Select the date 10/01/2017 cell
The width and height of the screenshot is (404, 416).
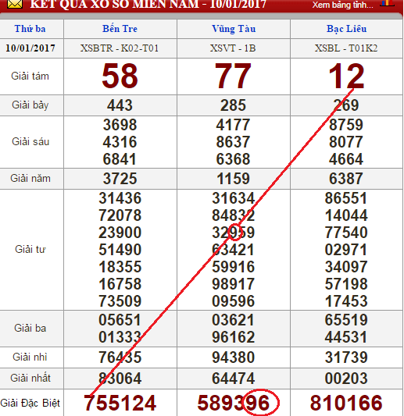point(30,48)
